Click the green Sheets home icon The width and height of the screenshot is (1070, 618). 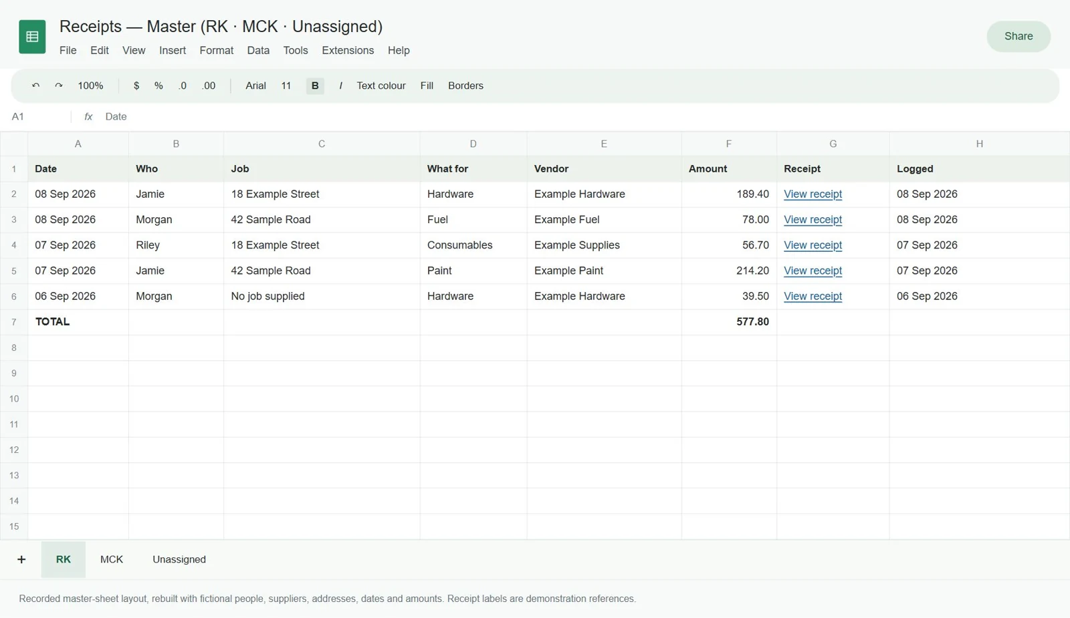[32, 37]
